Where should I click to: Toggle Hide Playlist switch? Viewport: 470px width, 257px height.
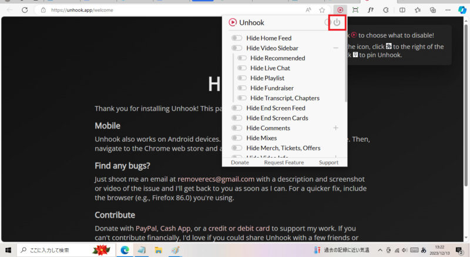(x=241, y=78)
